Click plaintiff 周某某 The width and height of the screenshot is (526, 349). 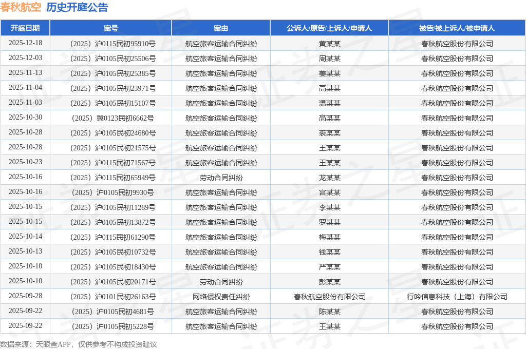pos(329,59)
